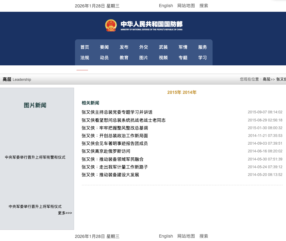Viewport: 286px width, 241px height.
Task: Open 网站地图 site map link at top
Action: 186,6
